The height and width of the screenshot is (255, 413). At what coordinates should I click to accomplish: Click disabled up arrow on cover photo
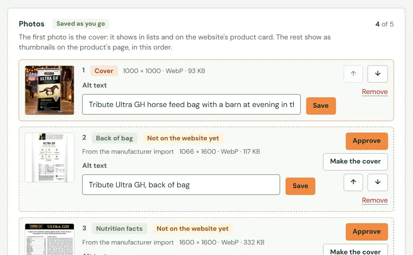coord(353,74)
